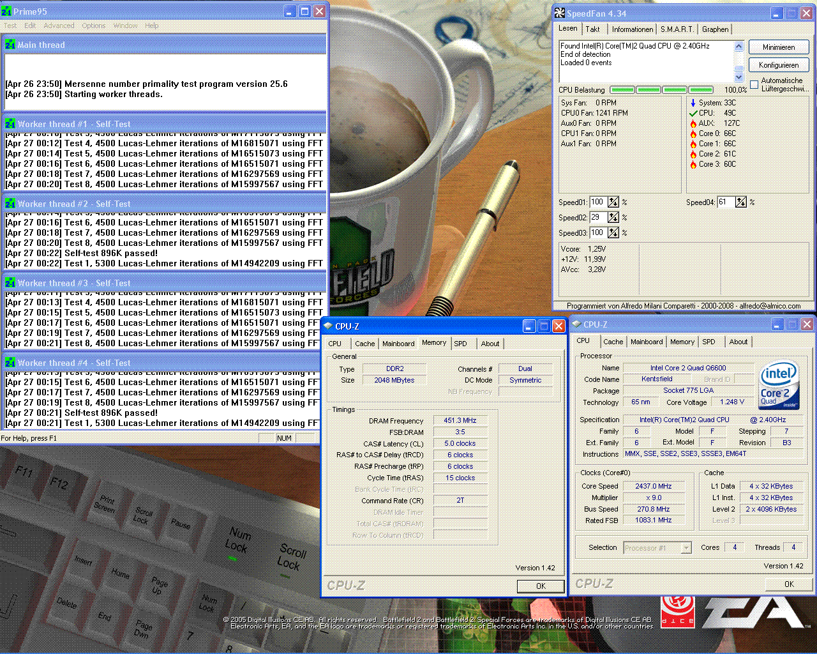Click the Rated FSB value 1083.1 MHz
This screenshot has height=654, width=817.
[654, 520]
